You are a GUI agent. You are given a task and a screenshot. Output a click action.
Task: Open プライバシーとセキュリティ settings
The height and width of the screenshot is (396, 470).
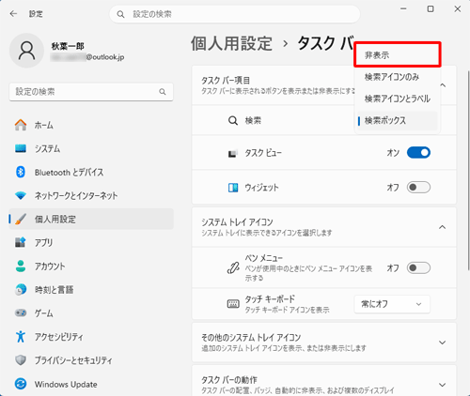(x=91, y=360)
